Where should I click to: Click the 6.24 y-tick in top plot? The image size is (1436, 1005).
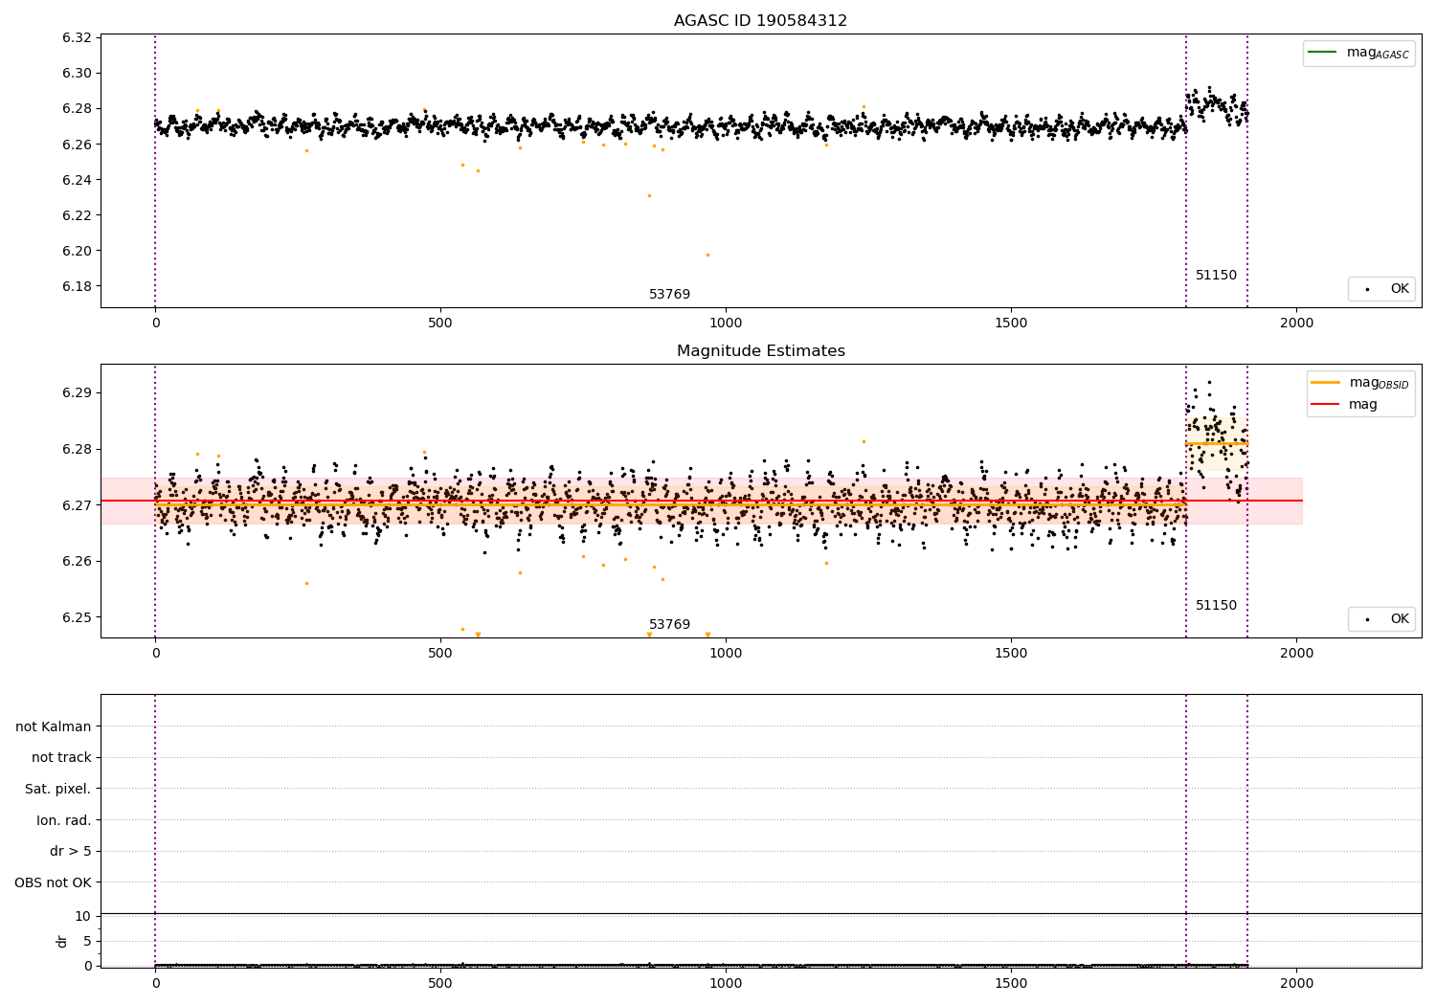click(76, 180)
